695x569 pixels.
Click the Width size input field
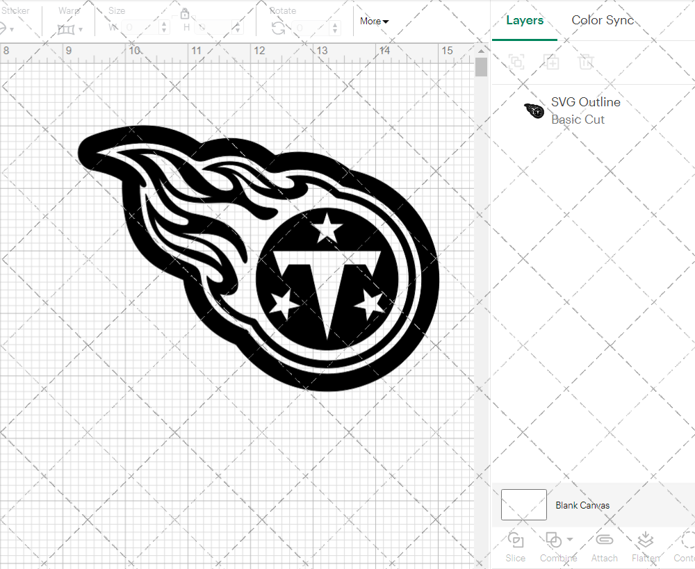point(140,28)
